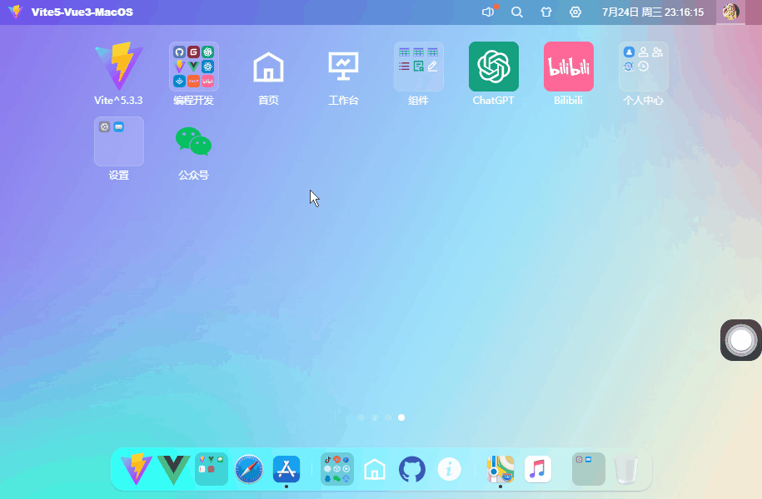762x499 pixels.
Task: Launch Safari from the dock
Action: 249,469
